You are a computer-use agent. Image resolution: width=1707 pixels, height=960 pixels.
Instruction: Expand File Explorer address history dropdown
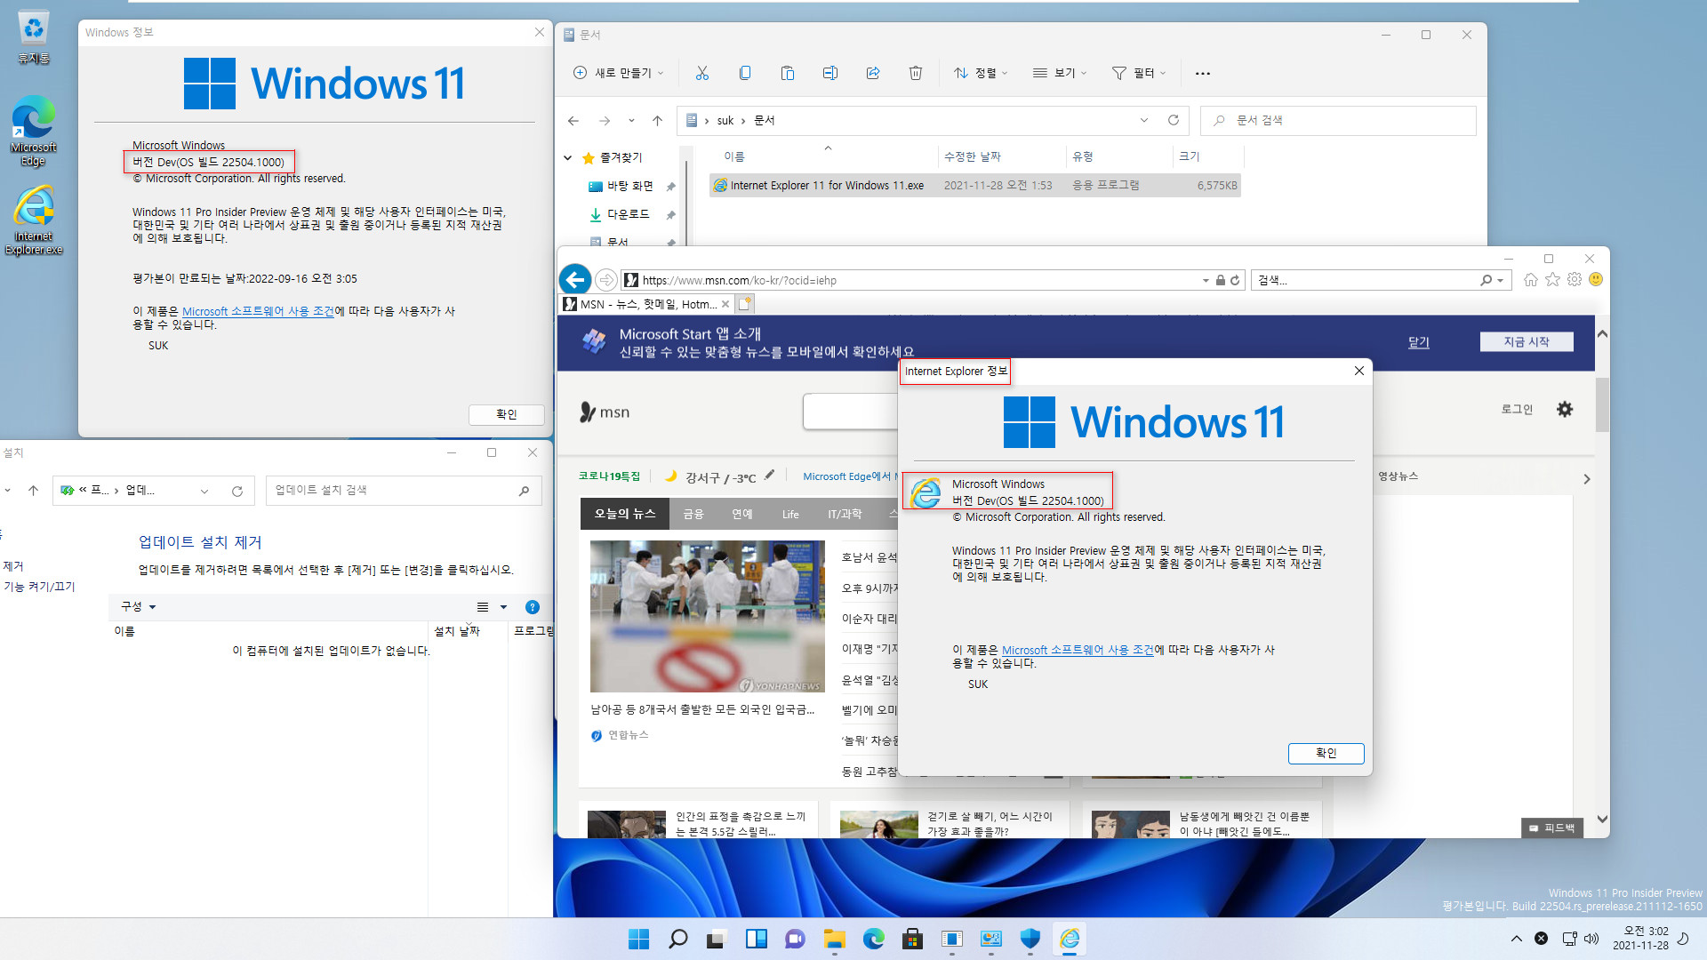1144,120
